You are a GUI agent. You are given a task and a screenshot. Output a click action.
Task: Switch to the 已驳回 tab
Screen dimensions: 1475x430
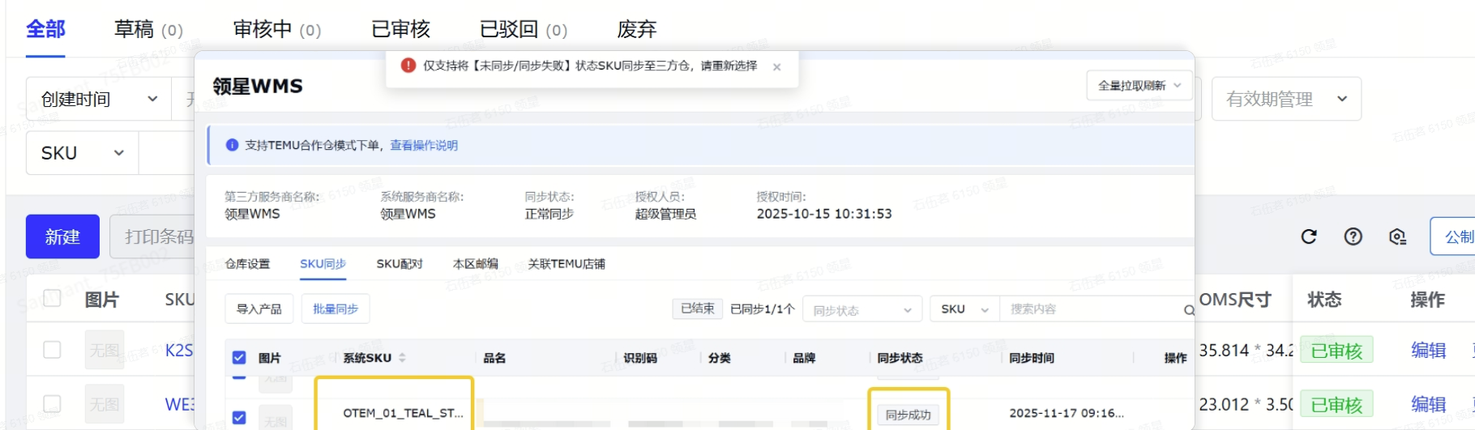(524, 30)
